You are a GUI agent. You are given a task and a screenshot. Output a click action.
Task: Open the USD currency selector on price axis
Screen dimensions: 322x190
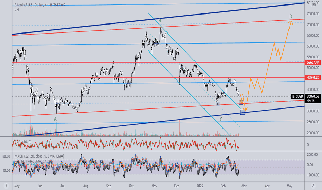coord(313,5)
